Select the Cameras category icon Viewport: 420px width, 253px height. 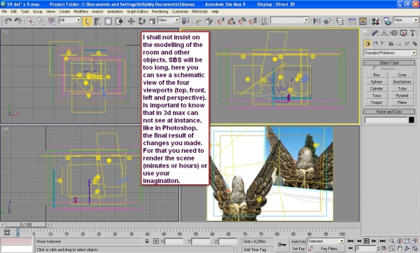tap(391, 43)
